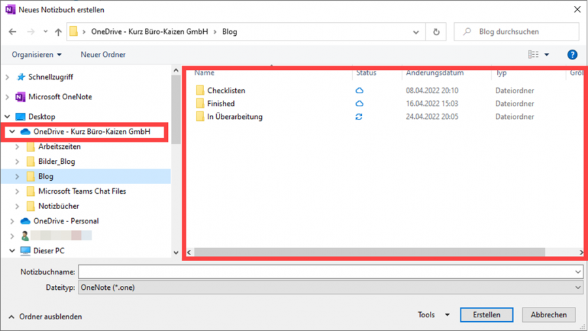The height and width of the screenshot is (331, 588).
Task: Select the Checklisten folder
Action: [226, 91]
